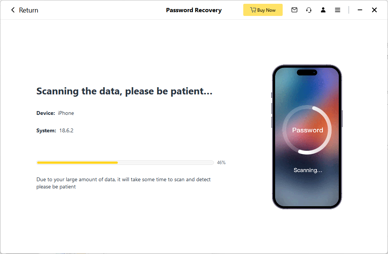Click the Buy Now button

263,10
